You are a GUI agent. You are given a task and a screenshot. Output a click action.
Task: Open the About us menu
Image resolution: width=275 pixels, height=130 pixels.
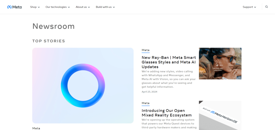[83, 7]
